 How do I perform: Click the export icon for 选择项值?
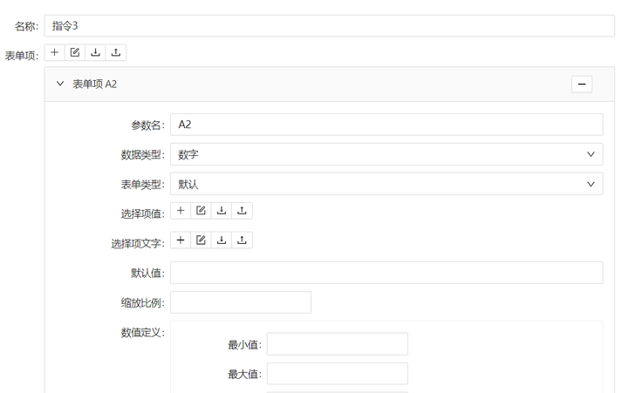tap(242, 211)
